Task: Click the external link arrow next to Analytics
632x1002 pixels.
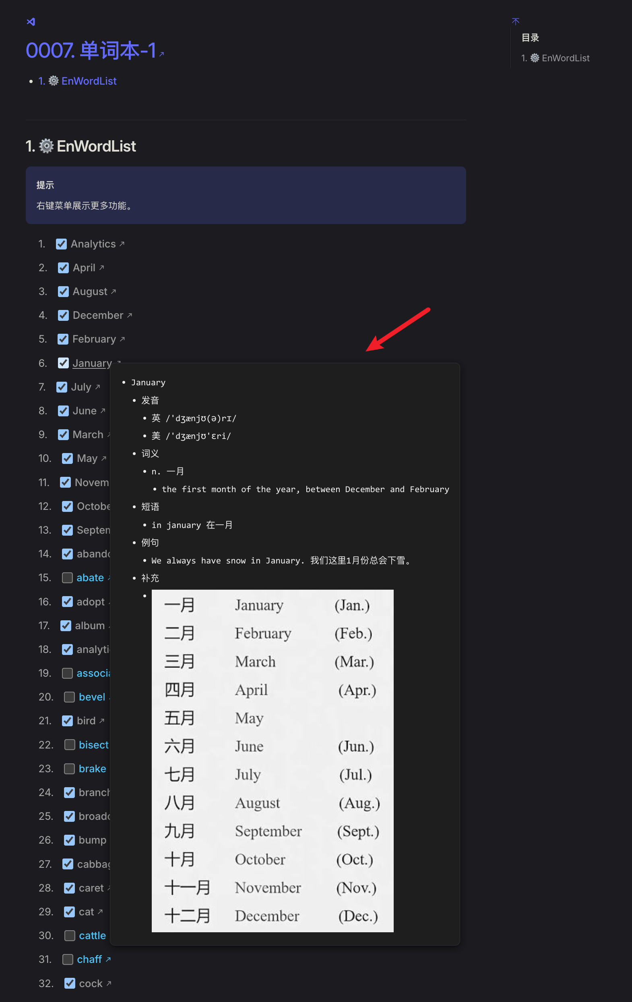Action: 122,244
